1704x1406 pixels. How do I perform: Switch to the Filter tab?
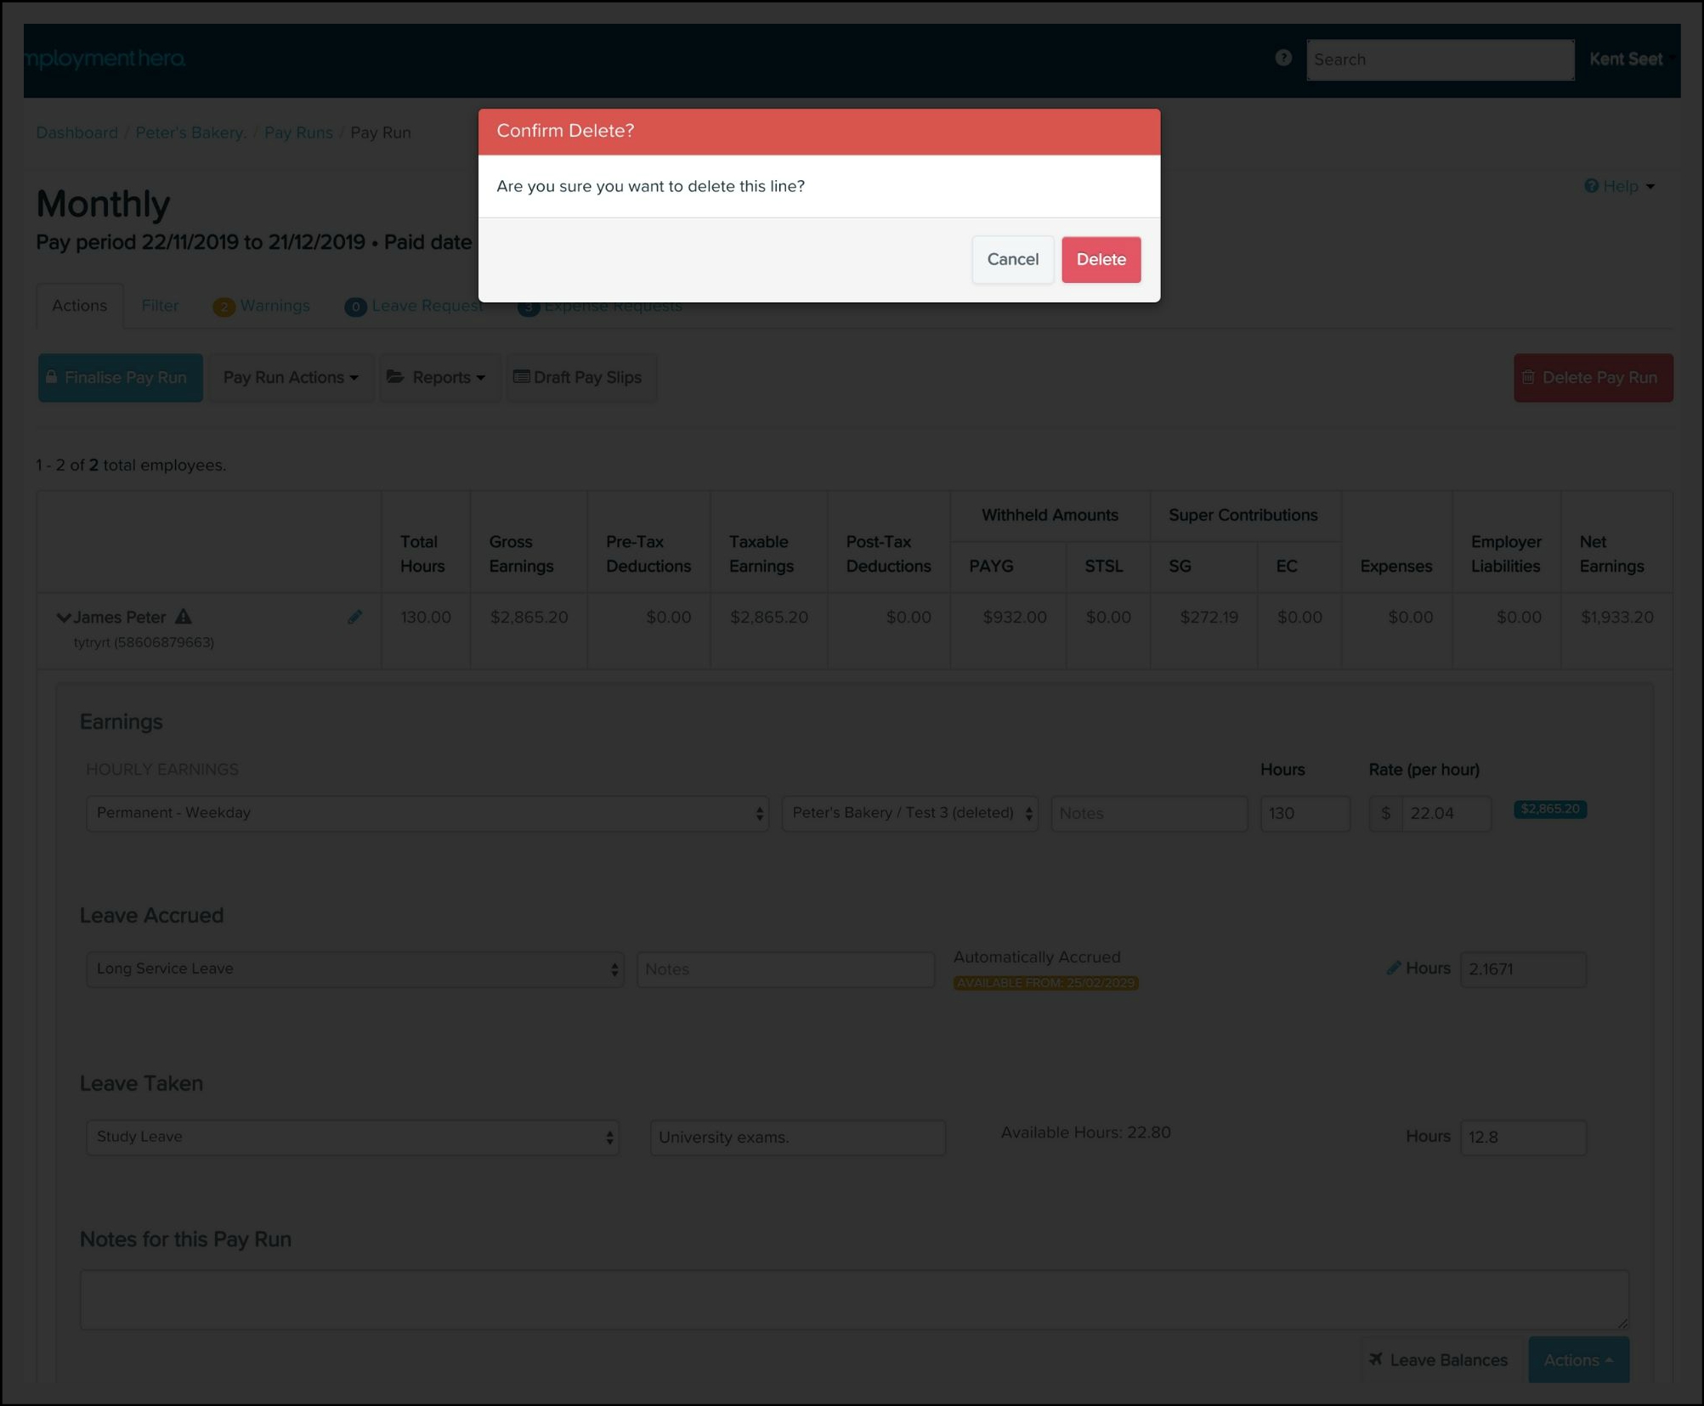click(x=160, y=306)
